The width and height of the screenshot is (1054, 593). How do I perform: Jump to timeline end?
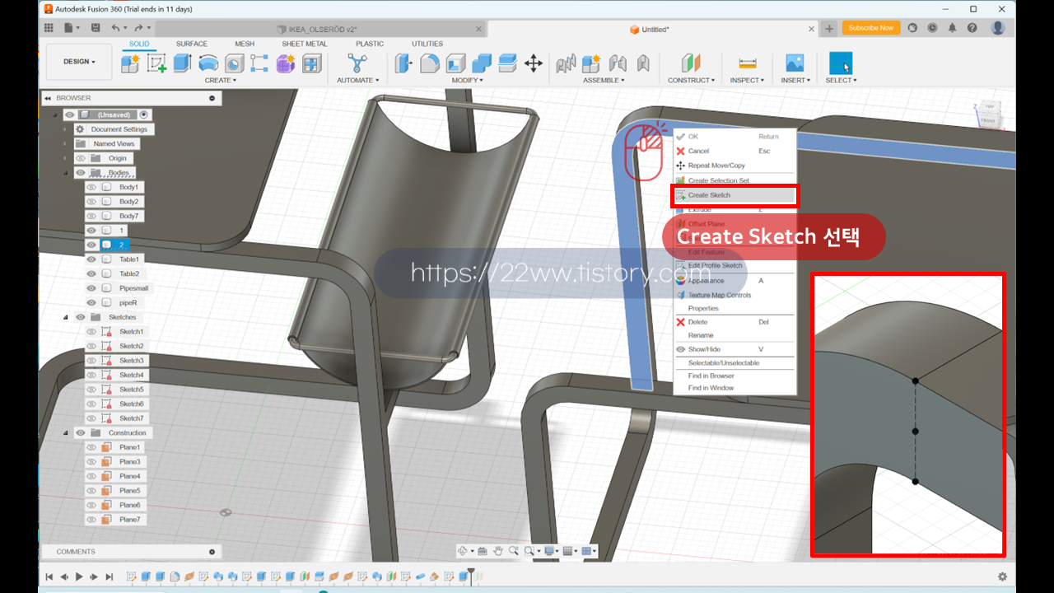[x=110, y=577]
